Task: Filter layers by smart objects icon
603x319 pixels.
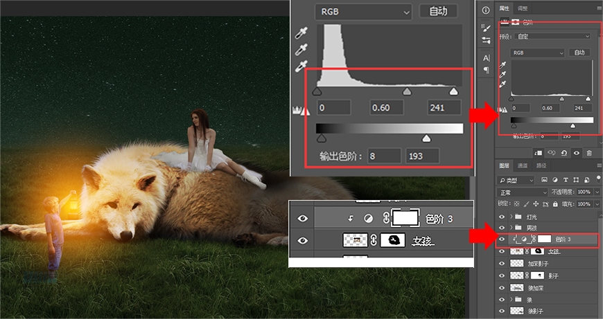Action: coord(587,180)
